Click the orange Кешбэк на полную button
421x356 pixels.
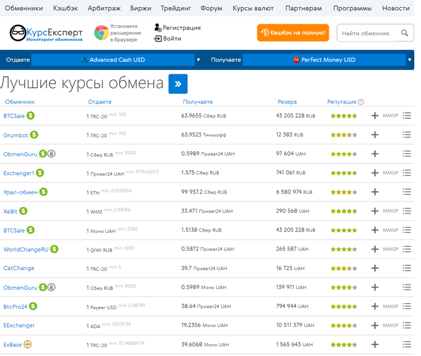pyautogui.click(x=293, y=33)
